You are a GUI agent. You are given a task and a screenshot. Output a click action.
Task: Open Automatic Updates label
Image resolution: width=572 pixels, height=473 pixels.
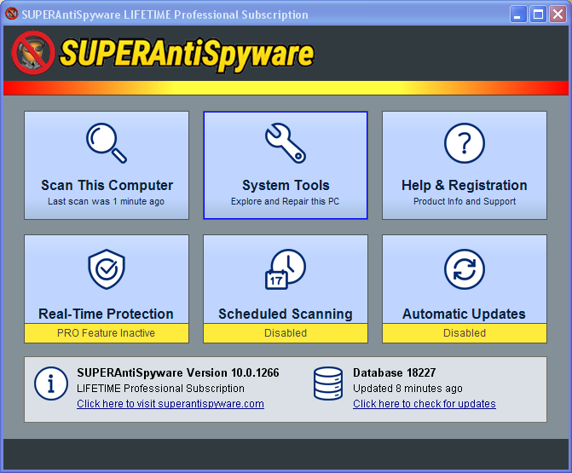pyautogui.click(x=464, y=314)
